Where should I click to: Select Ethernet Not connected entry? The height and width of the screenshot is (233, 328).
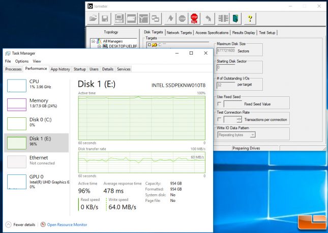pos(37,162)
